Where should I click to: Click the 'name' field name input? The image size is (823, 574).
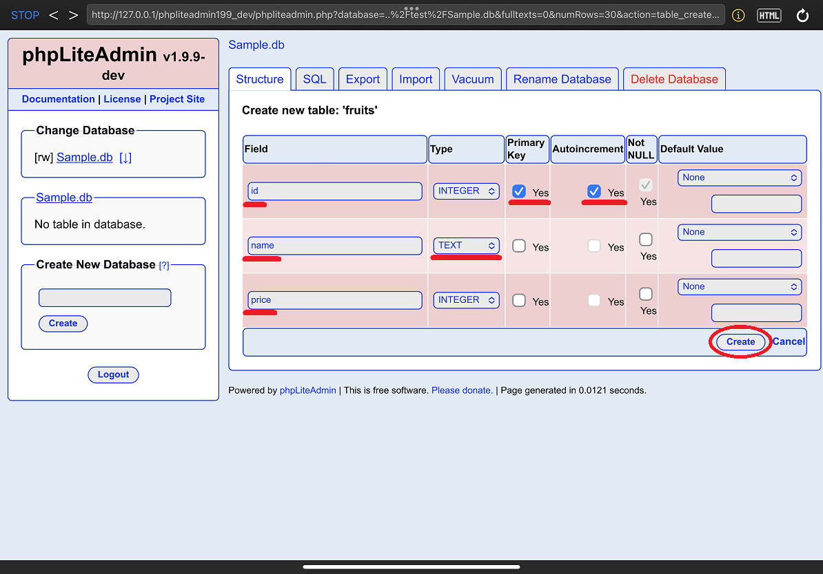click(335, 246)
